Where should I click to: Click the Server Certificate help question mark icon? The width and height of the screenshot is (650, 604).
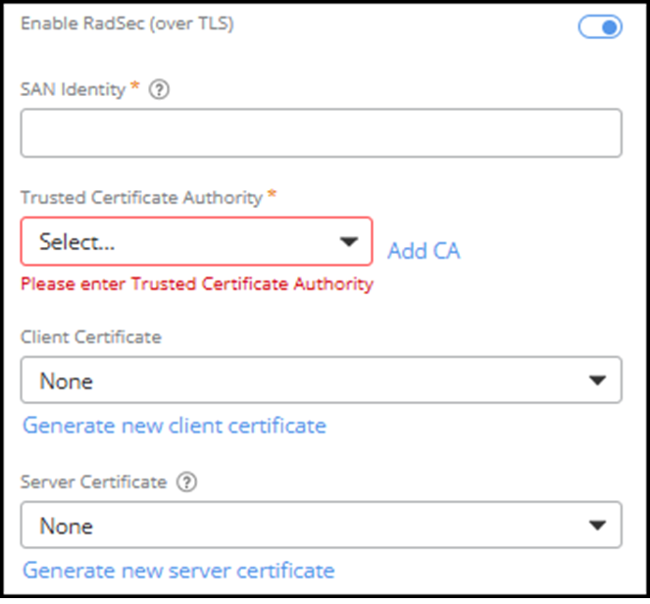pos(188,481)
